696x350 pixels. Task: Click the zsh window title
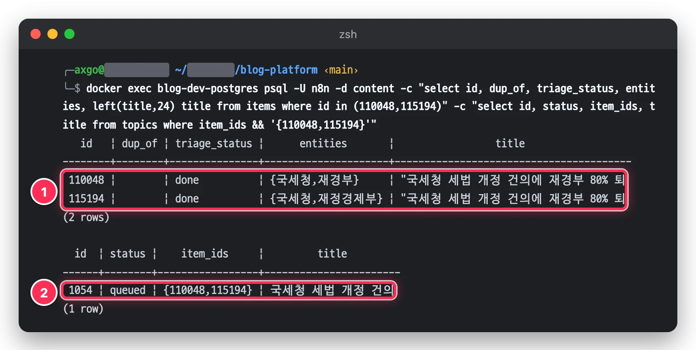click(x=348, y=34)
